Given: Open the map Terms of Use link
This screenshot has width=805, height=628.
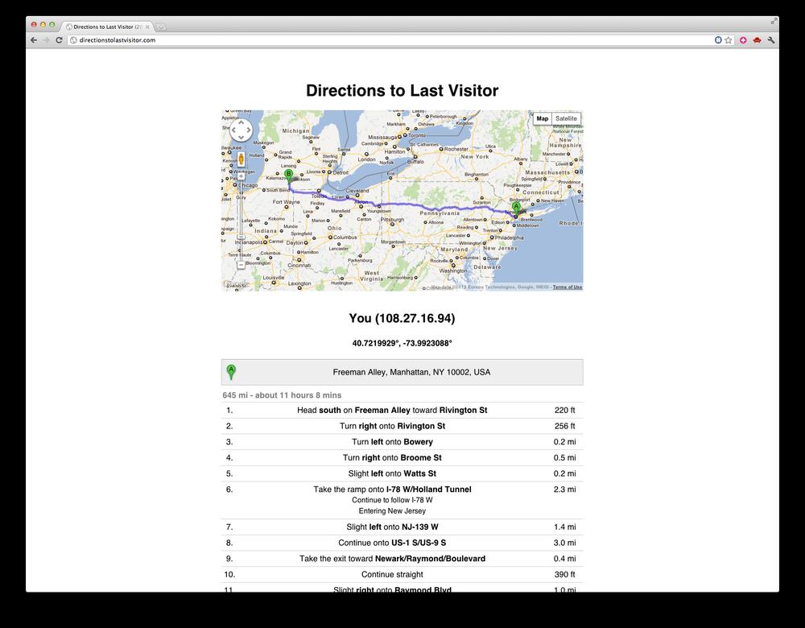Looking at the screenshot, I should click(568, 287).
